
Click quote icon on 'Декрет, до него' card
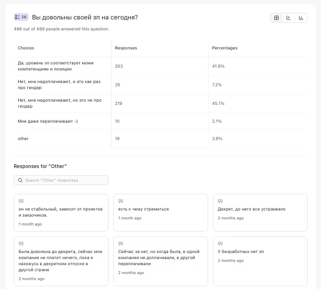[220, 201]
